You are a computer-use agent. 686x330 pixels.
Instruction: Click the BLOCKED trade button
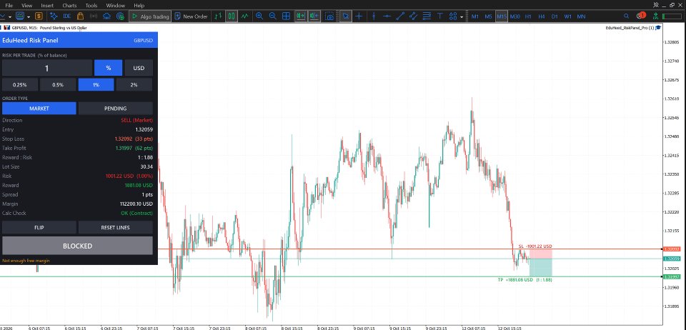point(77,246)
